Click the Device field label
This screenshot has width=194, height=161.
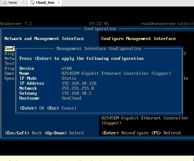[x=27, y=68]
